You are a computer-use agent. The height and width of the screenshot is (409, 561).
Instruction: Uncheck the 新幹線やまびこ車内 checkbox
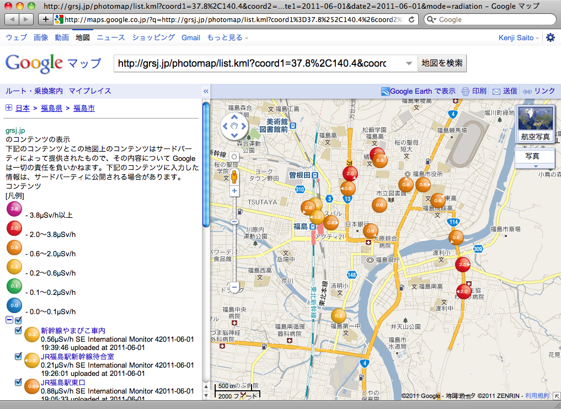(x=19, y=331)
